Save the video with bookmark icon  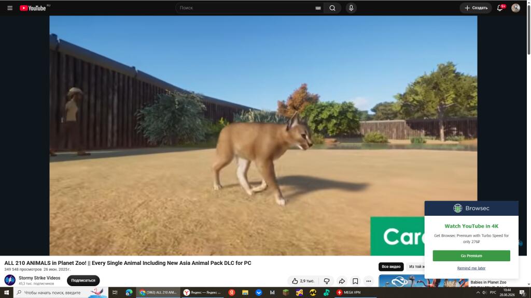click(355, 281)
